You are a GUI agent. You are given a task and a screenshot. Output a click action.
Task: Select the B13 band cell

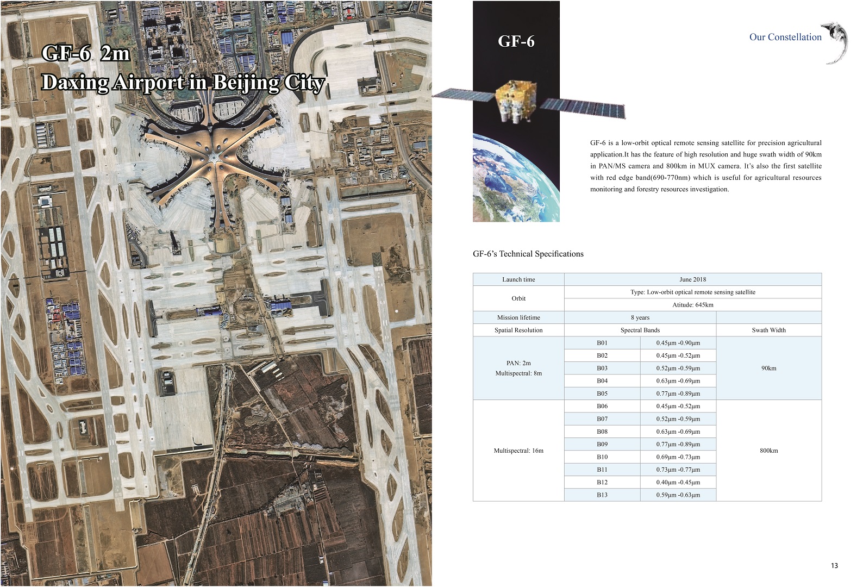pyautogui.click(x=602, y=495)
